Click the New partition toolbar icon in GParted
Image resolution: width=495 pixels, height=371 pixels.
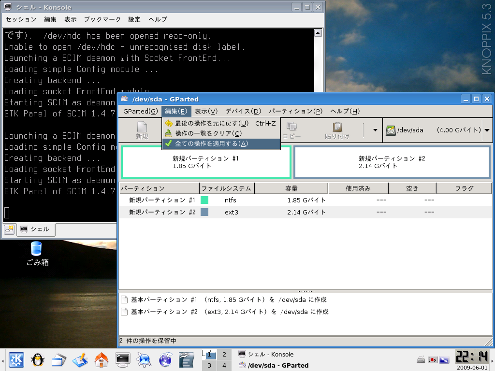tap(142, 127)
